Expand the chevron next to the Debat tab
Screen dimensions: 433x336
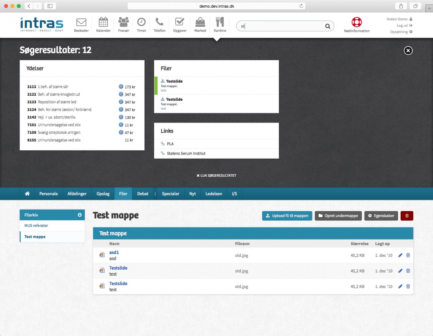(154, 194)
